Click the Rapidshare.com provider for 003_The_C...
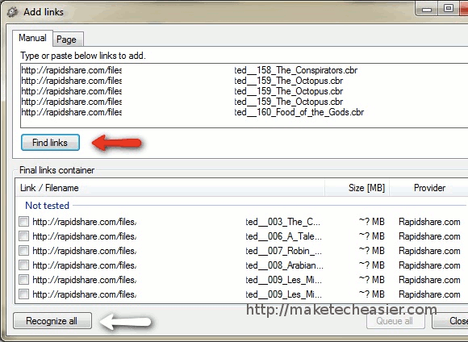This screenshot has height=342, width=468. tap(429, 222)
